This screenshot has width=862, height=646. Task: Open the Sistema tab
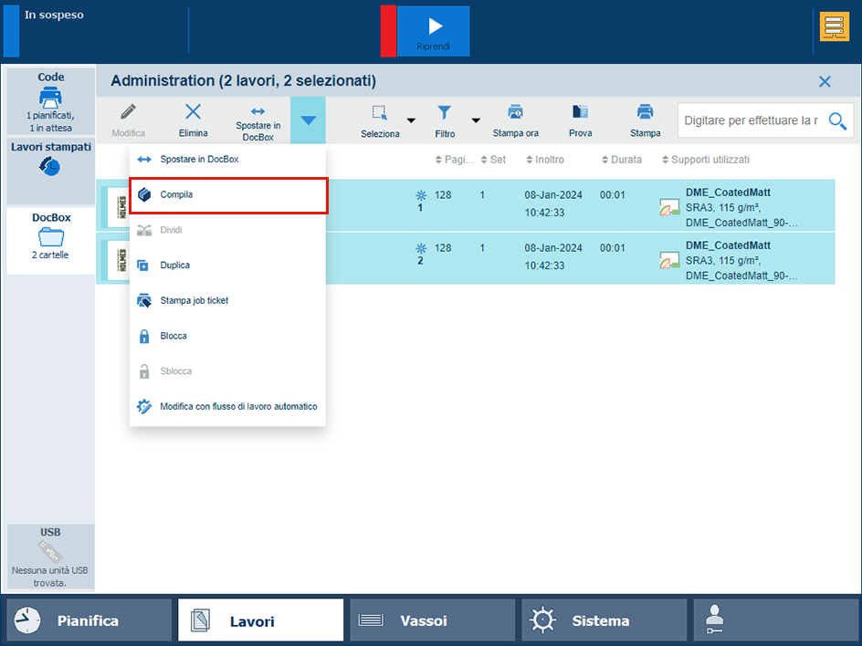[x=604, y=620]
